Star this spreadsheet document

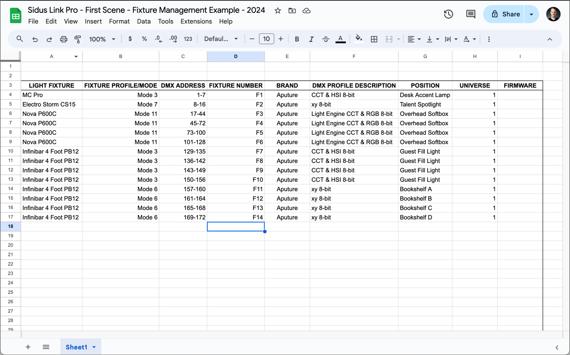click(278, 11)
